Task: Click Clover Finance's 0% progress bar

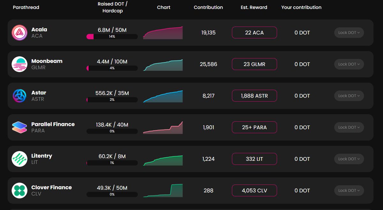Action: click(x=112, y=194)
